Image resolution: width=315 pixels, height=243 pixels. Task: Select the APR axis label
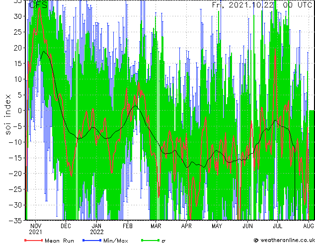tap(186, 226)
